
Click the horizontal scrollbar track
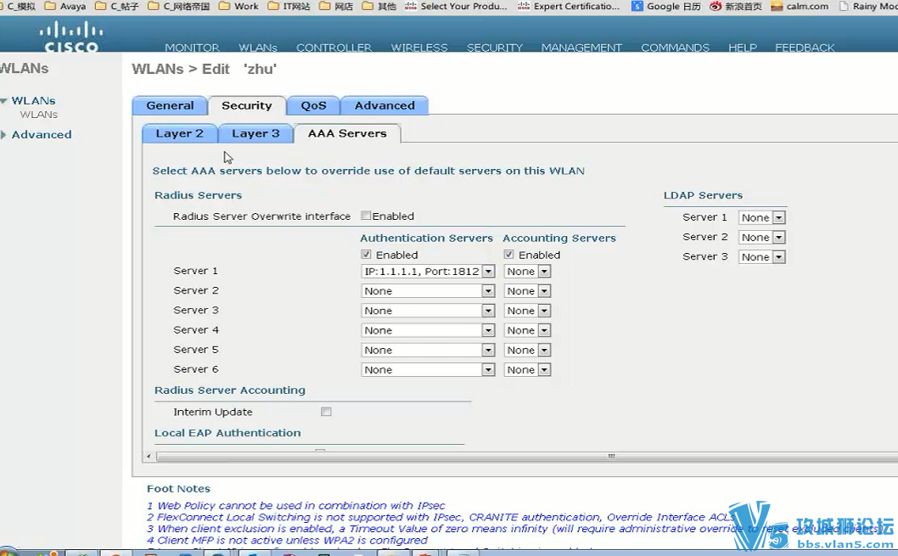[527, 457]
